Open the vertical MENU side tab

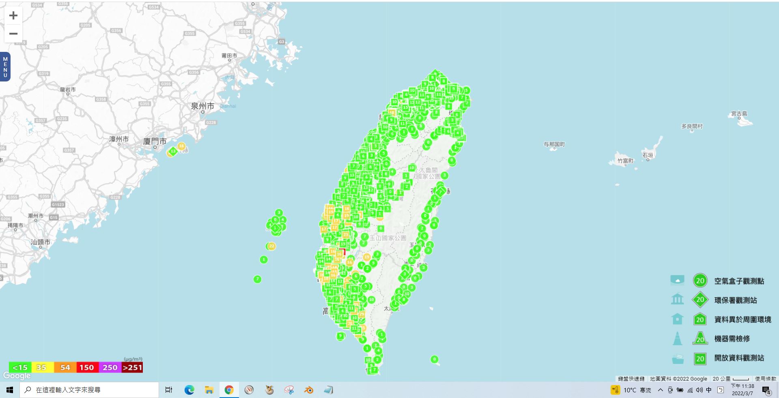click(x=5, y=67)
